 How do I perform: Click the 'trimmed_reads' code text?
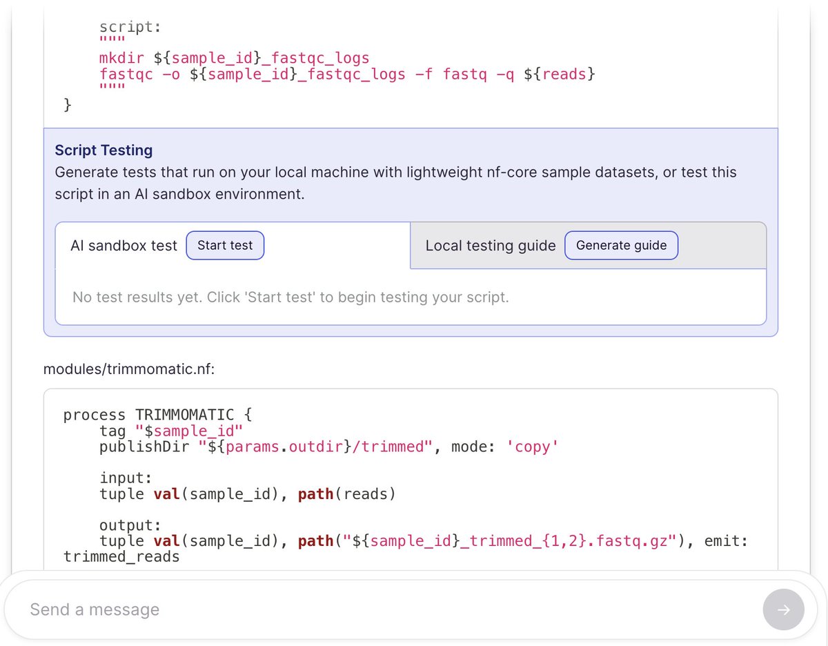tap(121, 556)
